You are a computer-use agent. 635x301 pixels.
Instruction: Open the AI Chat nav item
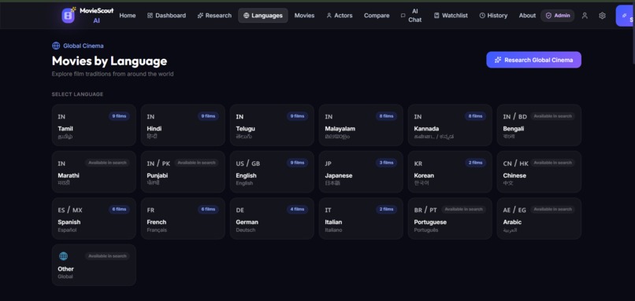(411, 16)
